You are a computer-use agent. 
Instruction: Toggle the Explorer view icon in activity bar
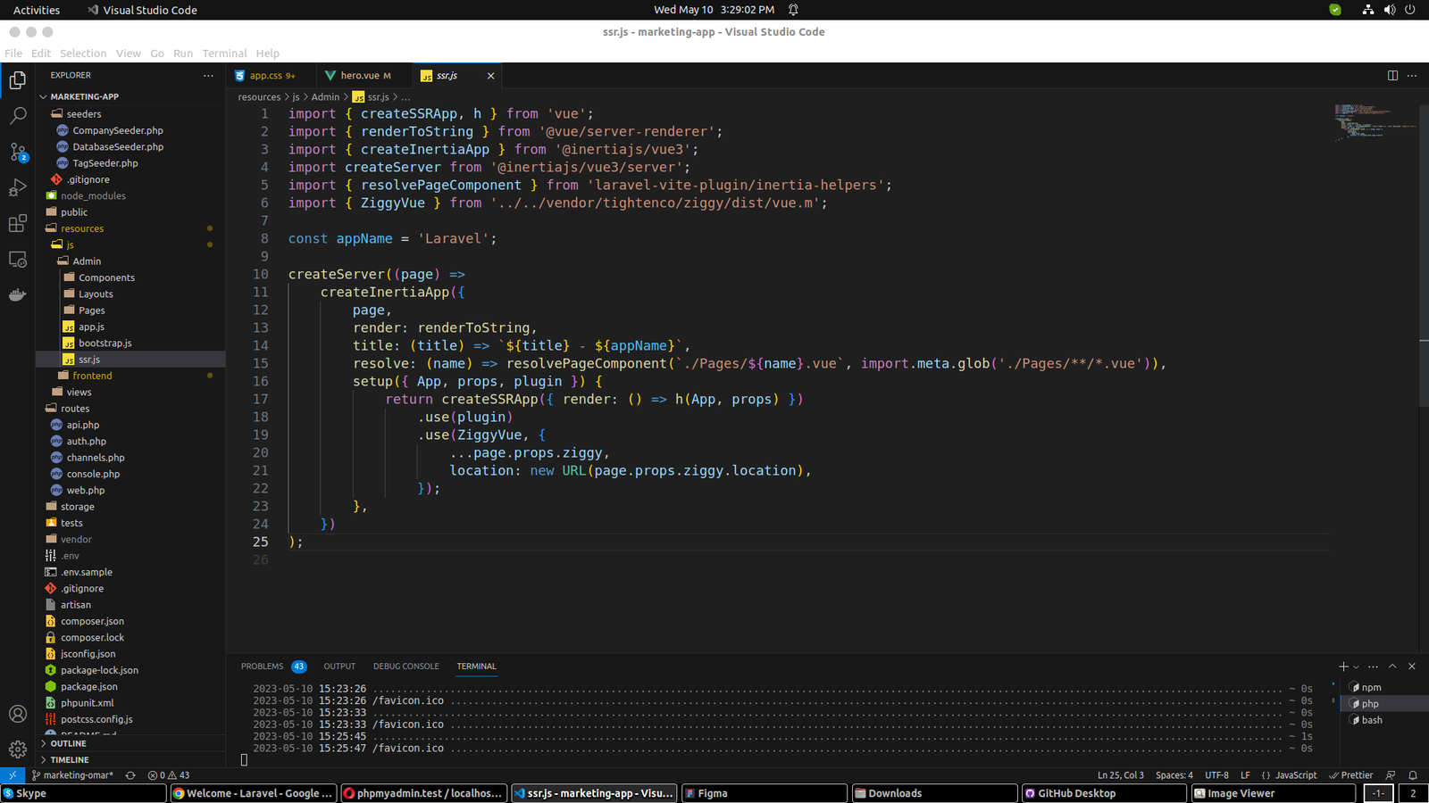(18, 80)
